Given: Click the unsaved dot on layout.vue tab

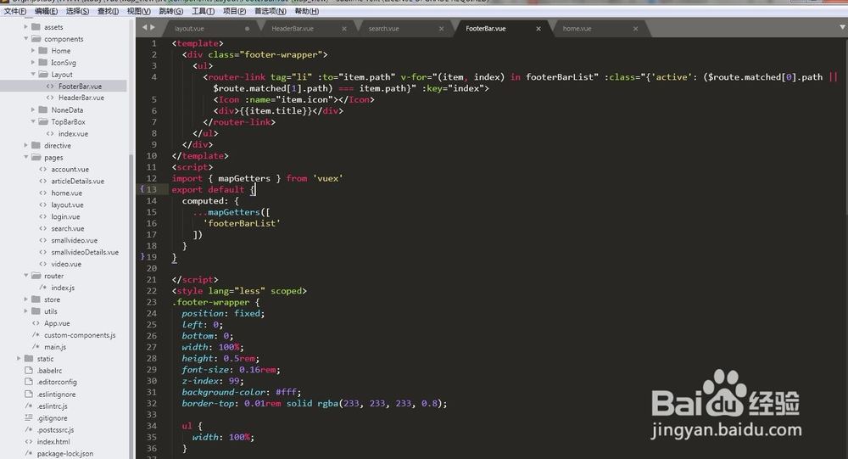Looking at the screenshot, I should click(x=247, y=29).
